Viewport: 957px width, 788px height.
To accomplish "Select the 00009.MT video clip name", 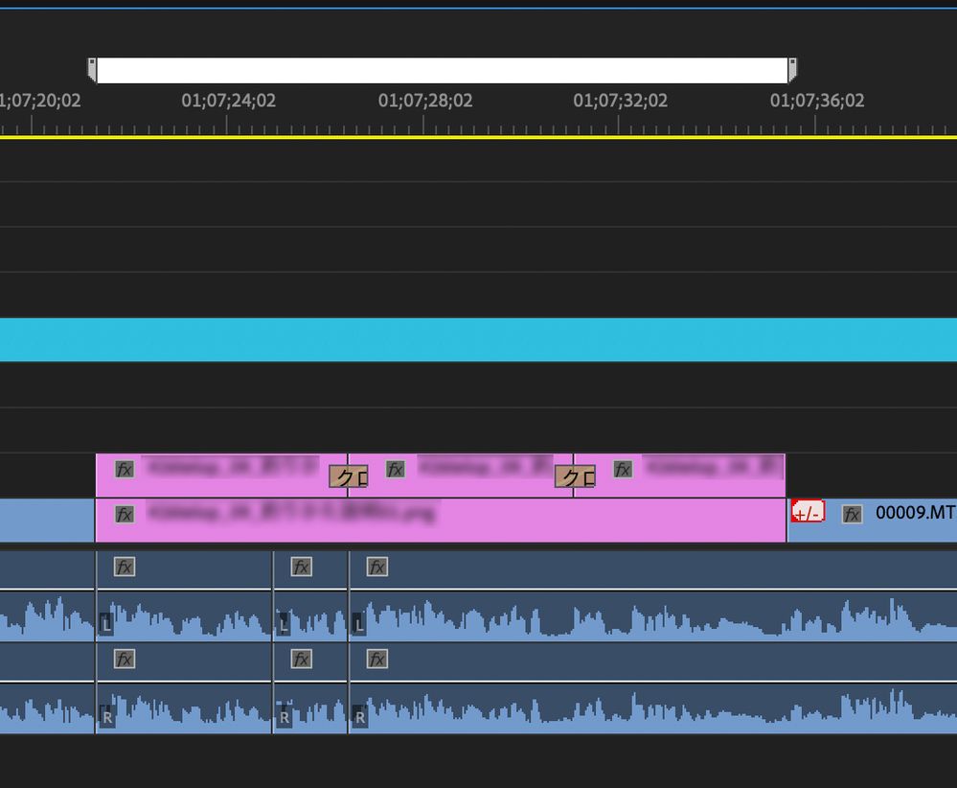I will click(915, 512).
